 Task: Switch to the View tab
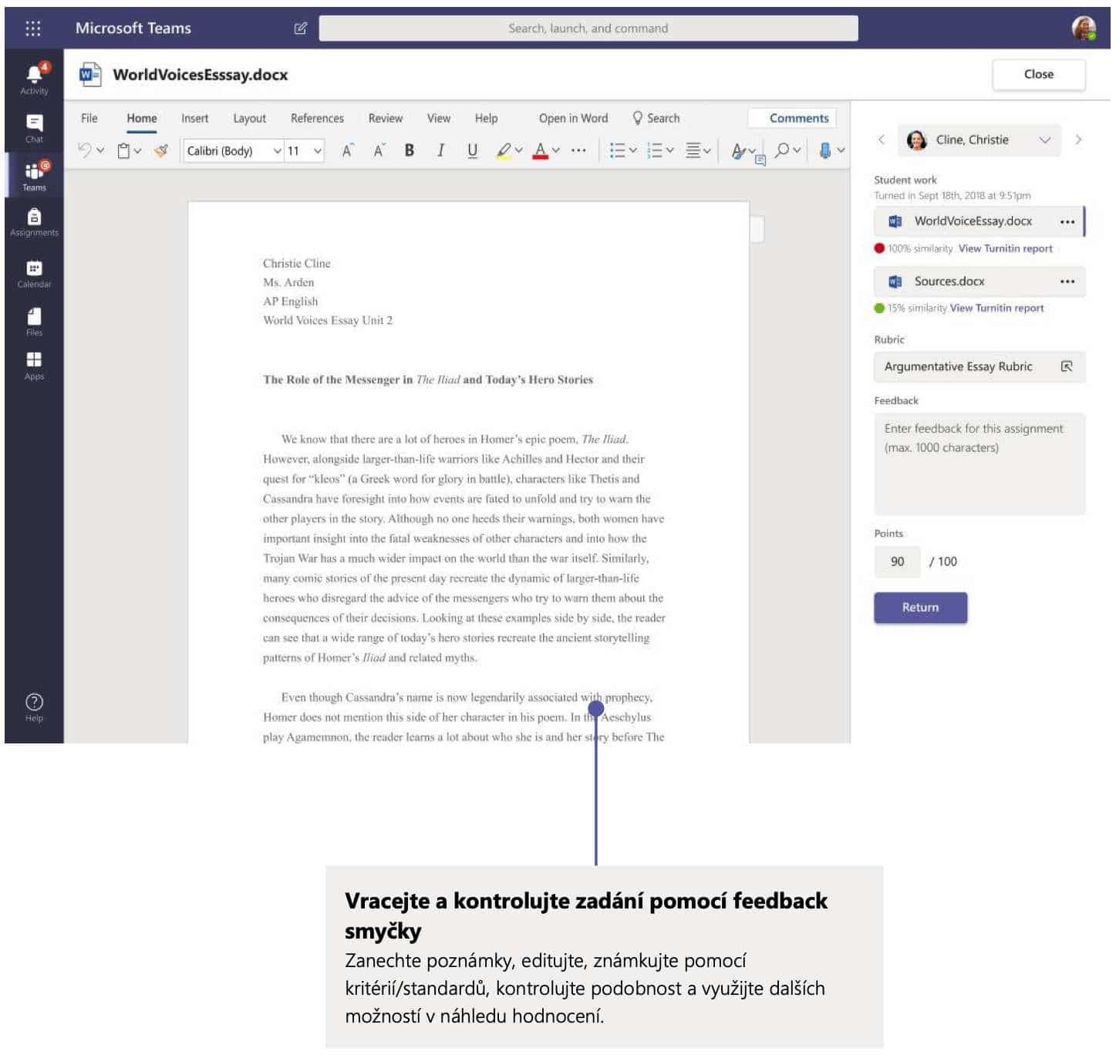tap(439, 118)
